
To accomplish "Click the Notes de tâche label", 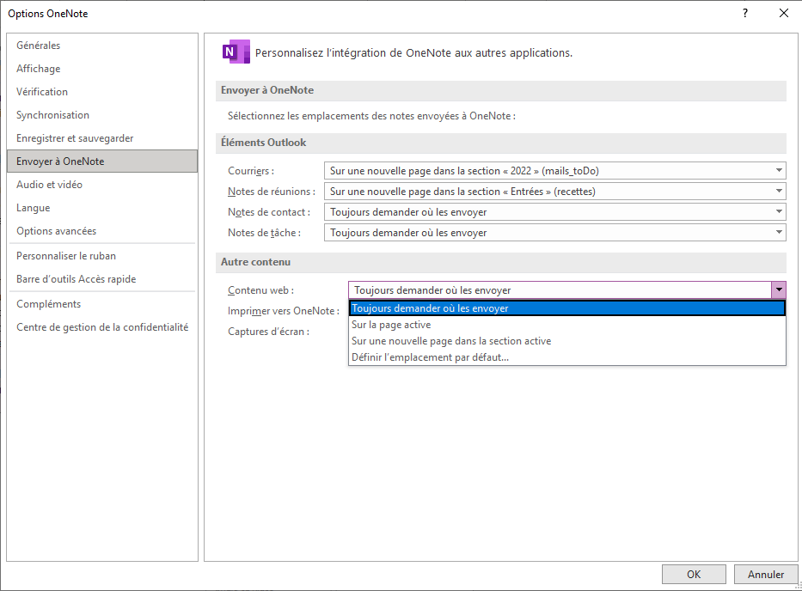I will [x=264, y=233].
